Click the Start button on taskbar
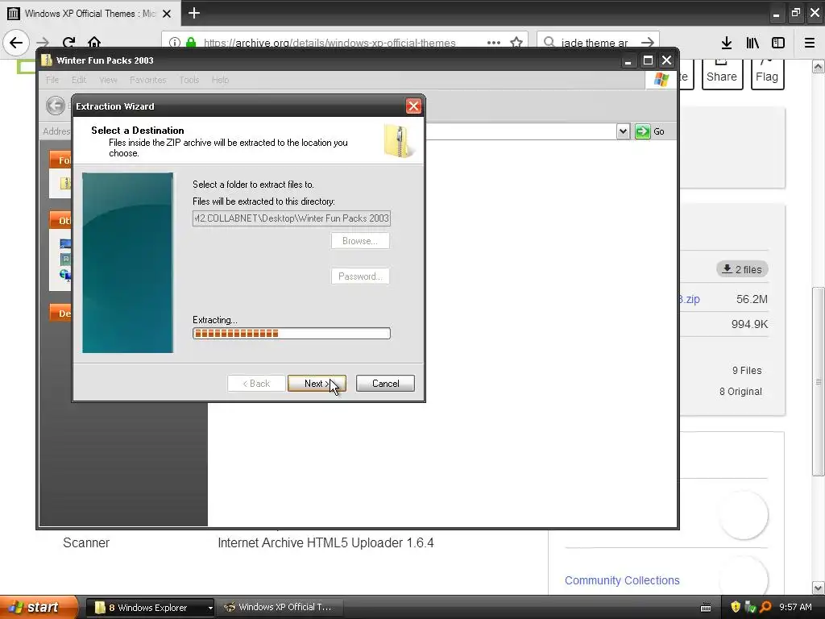Viewport: 825px width, 619px height. point(38,608)
